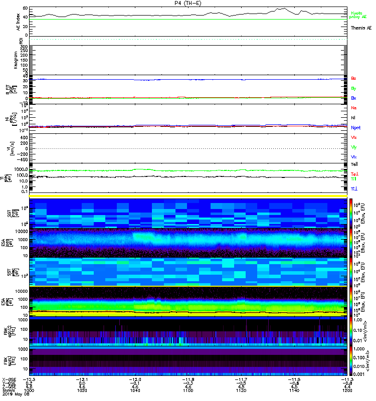
Task: Click the "SST ions [eV]" axis label
Action: pyautogui.click(x=13, y=214)
